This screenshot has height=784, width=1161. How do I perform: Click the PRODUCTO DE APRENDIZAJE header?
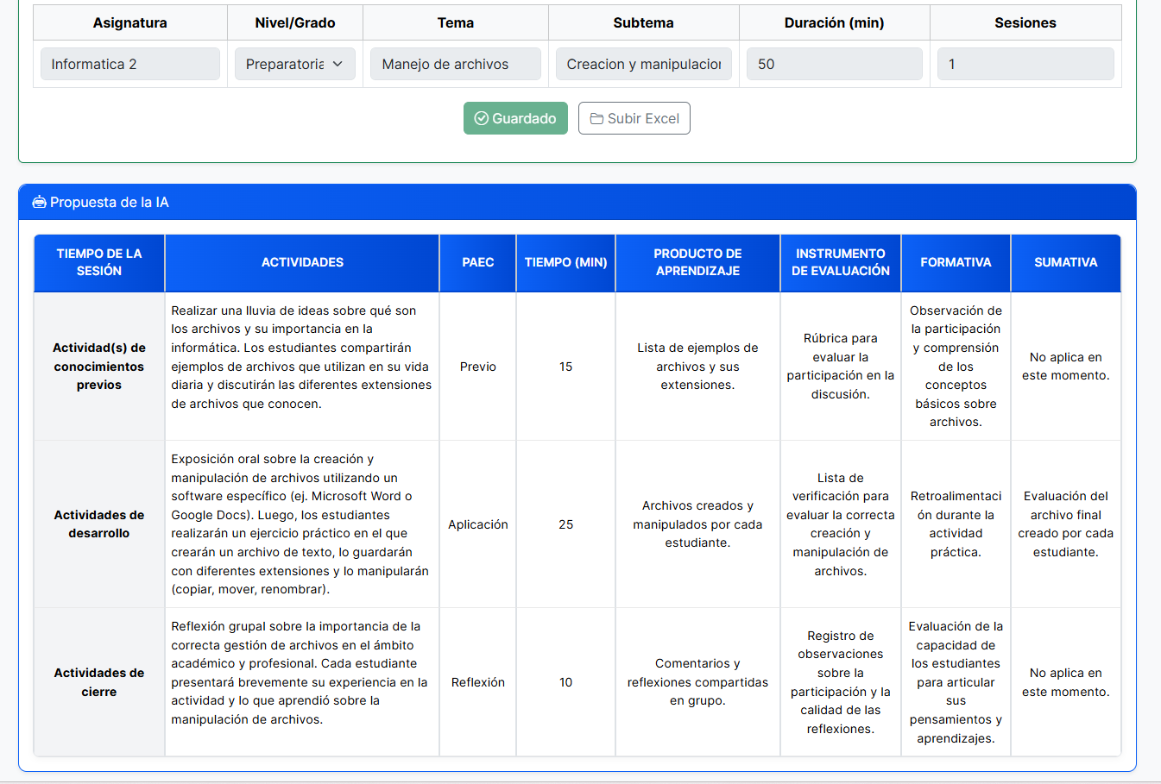tap(697, 263)
